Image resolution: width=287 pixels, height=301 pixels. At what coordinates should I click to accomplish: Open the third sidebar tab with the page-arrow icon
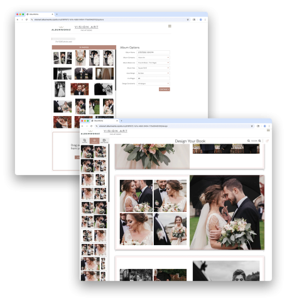[104, 141]
